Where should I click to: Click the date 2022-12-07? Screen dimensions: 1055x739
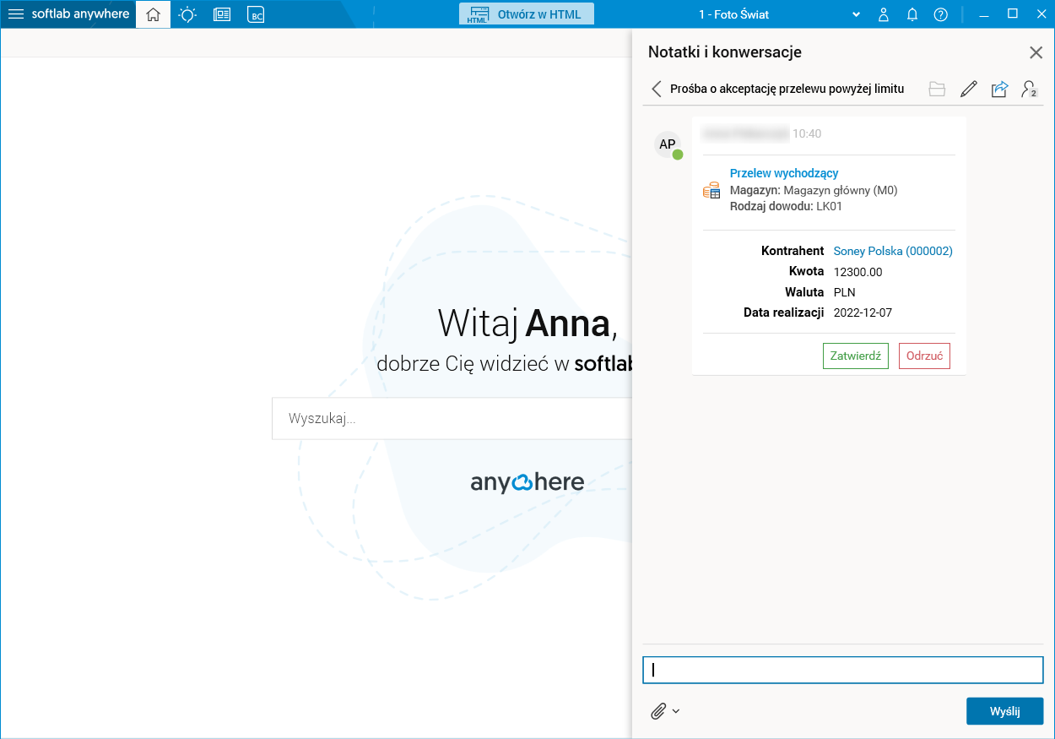pyautogui.click(x=863, y=312)
